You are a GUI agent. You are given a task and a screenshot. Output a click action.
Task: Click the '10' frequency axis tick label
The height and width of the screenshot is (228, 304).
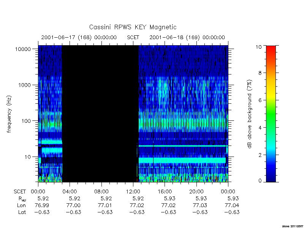[28, 157]
